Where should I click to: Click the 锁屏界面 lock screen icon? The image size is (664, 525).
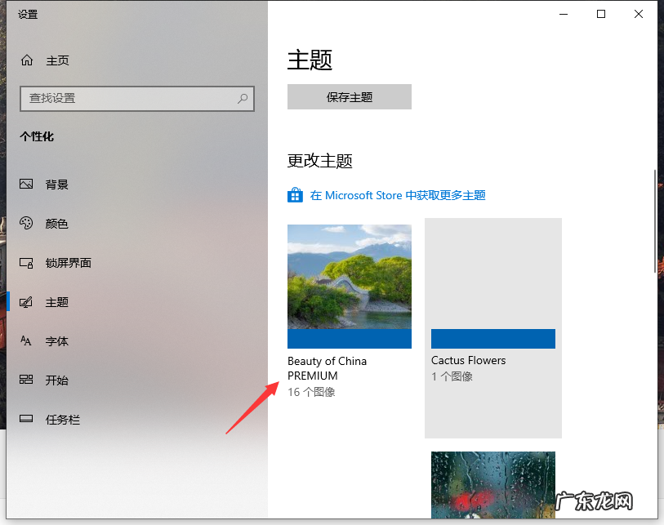26,263
